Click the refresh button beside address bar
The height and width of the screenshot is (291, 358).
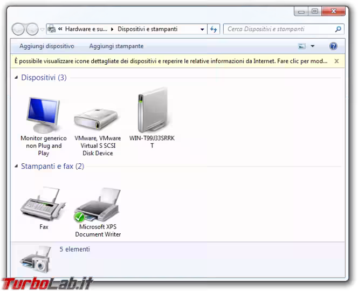tap(214, 29)
